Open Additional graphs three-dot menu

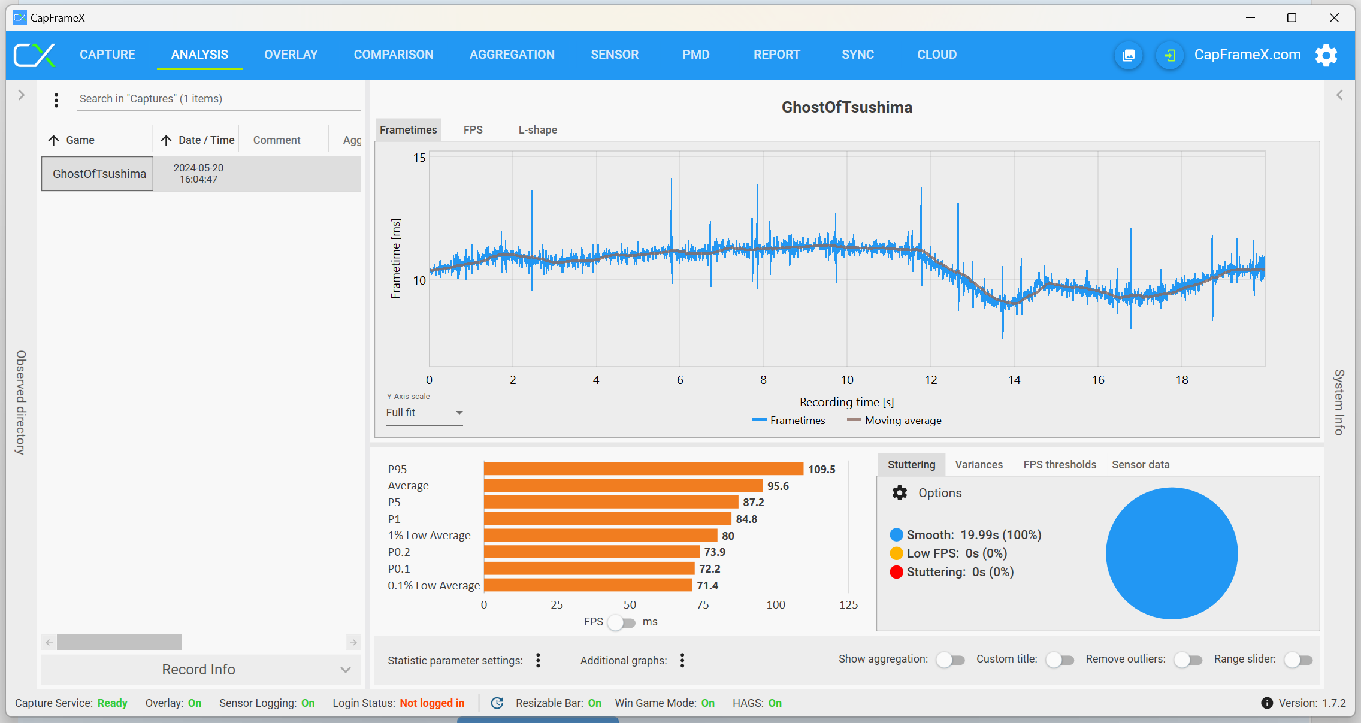point(682,660)
